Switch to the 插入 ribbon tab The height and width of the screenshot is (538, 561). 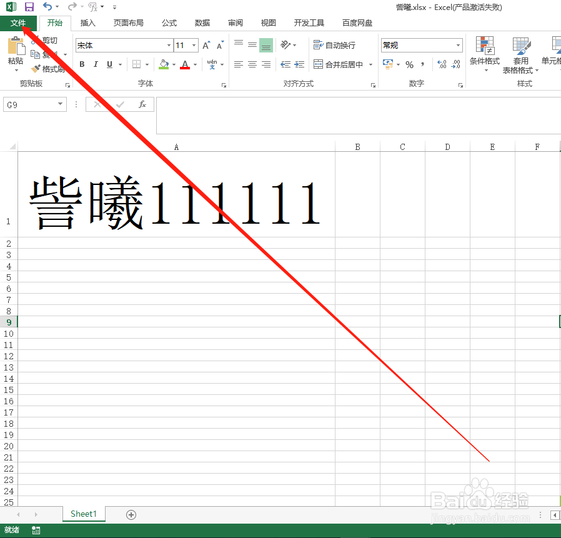(87, 22)
